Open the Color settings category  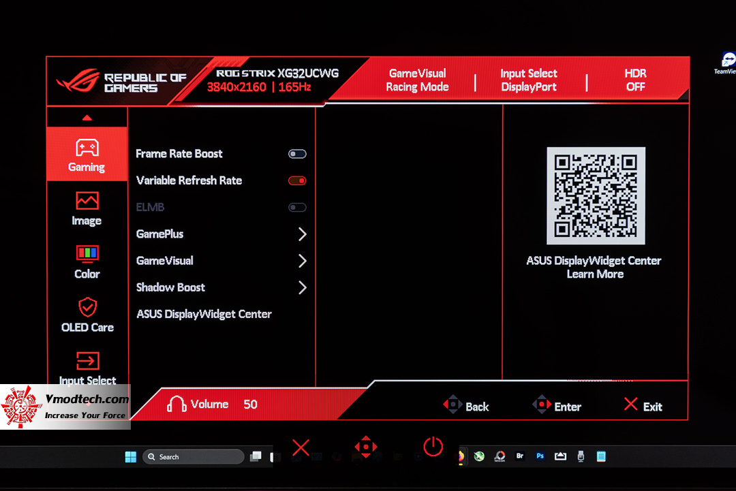87,262
